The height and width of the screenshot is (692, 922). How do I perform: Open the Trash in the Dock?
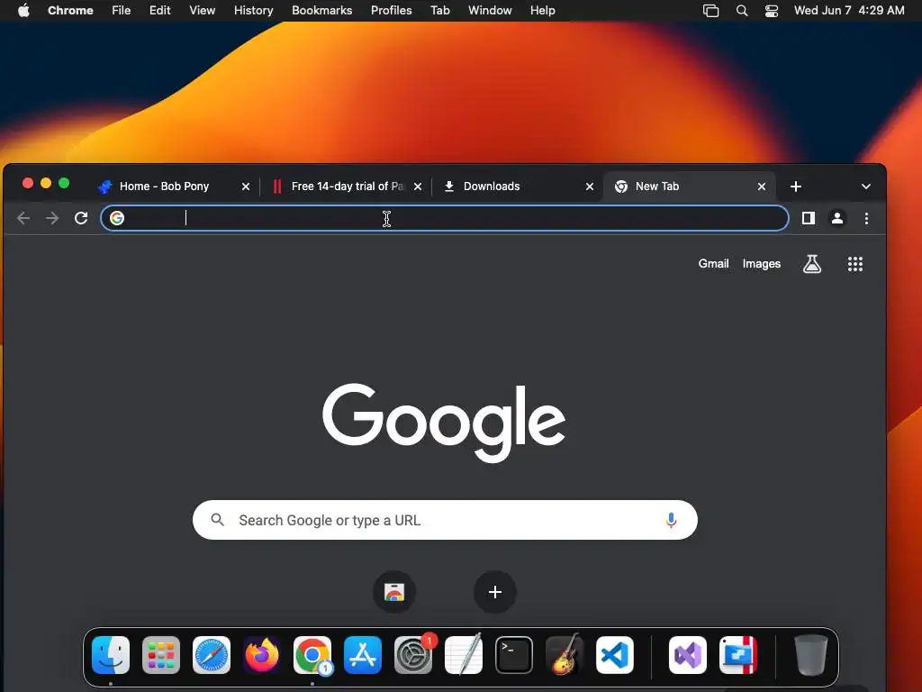click(811, 655)
